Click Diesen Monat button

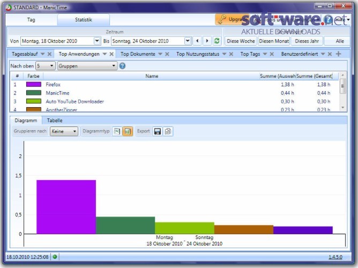(274, 41)
